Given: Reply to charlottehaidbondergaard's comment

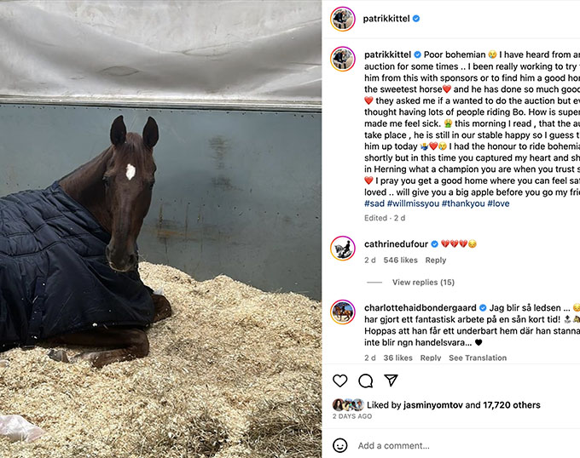Looking at the screenshot, I should [431, 358].
